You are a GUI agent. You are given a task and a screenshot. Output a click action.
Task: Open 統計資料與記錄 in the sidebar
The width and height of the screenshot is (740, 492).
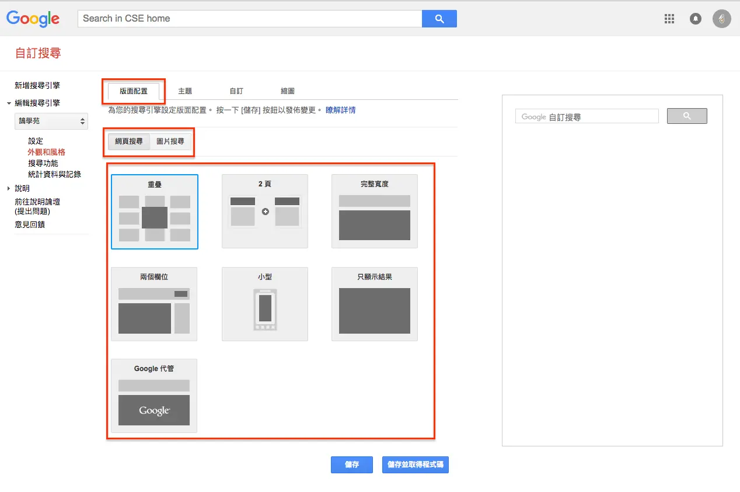coord(55,174)
